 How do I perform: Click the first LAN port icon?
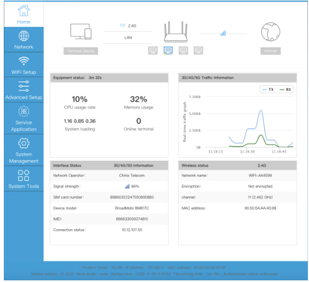coord(153,50)
